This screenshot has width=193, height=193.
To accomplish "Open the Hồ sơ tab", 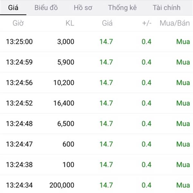I will tap(83, 8).
